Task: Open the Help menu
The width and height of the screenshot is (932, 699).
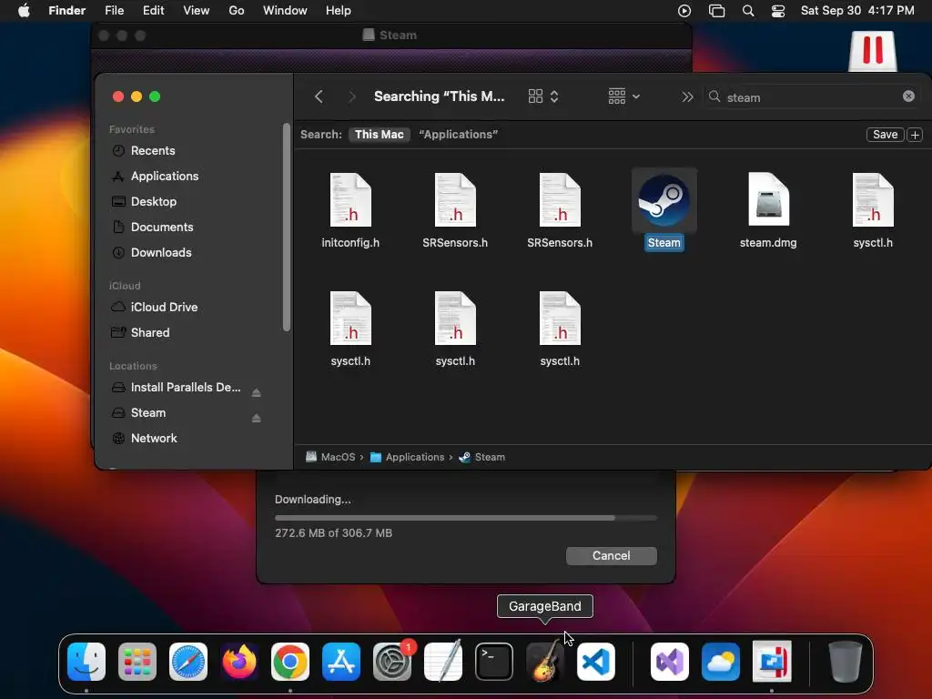Action: pyautogui.click(x=339, y=11)
